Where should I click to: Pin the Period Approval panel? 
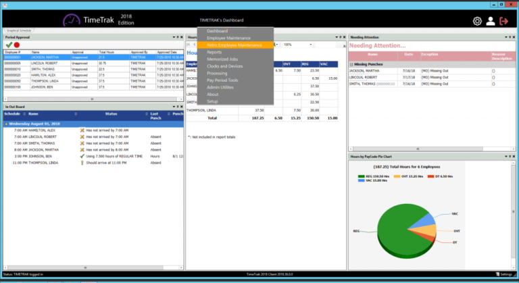(174, 36)
